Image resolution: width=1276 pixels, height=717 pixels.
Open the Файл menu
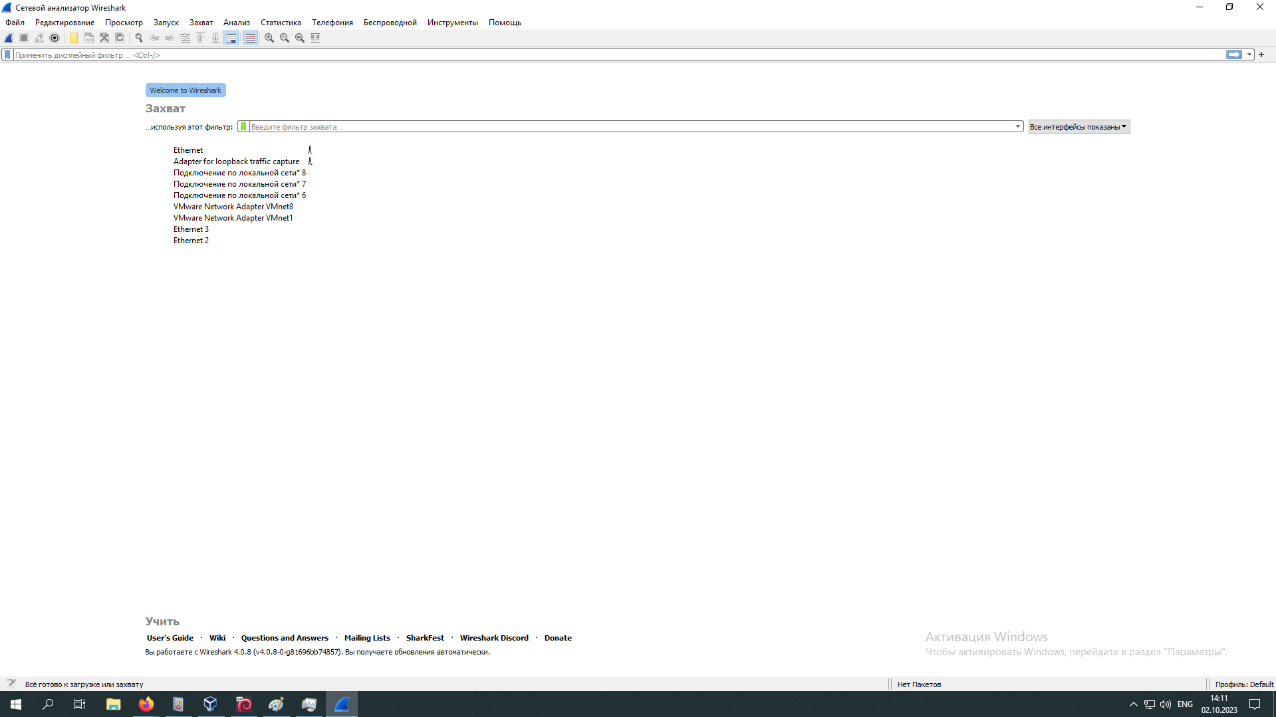coord(15,23)
